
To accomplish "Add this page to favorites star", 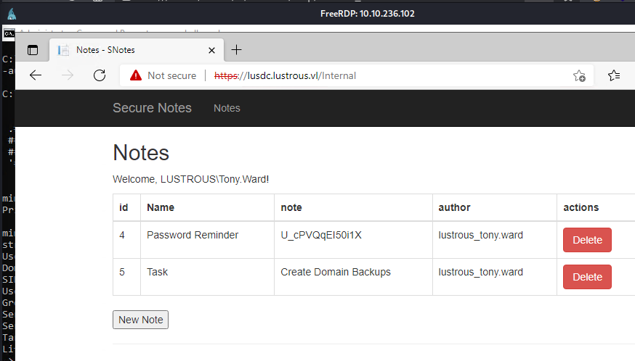I will point(579,75).
